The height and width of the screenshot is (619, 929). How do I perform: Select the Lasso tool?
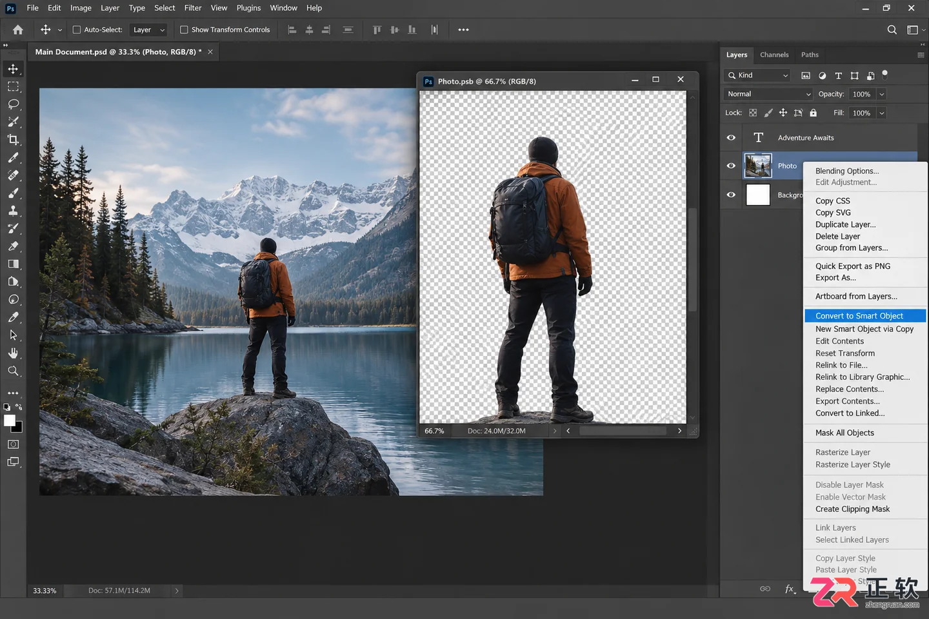13,104
